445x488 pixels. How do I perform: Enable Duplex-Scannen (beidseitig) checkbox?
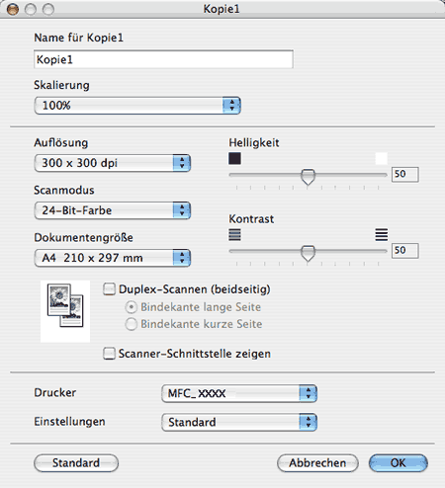[109, 289]
